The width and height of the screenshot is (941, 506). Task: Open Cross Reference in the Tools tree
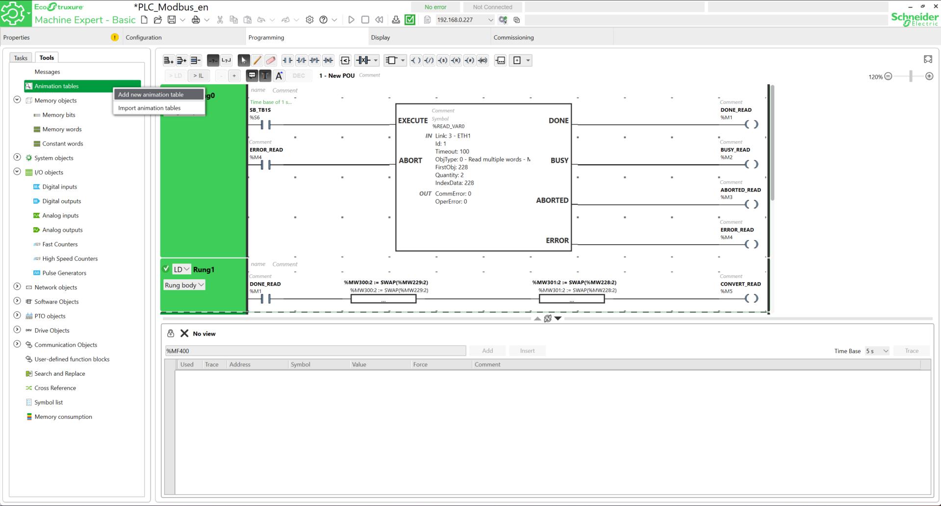55,388
